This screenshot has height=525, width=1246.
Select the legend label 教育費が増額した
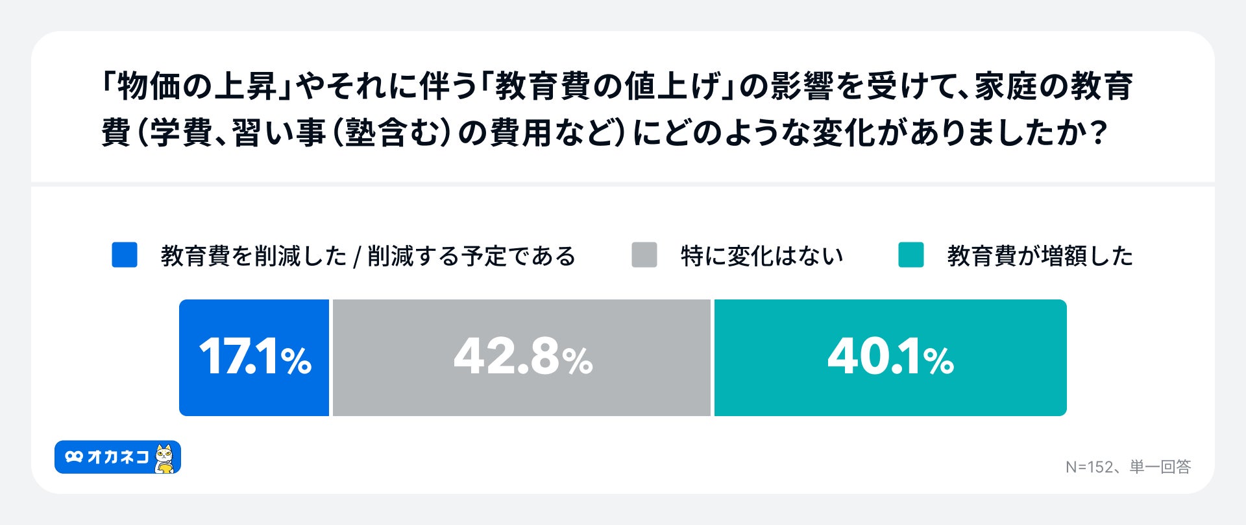[1040, 256]
